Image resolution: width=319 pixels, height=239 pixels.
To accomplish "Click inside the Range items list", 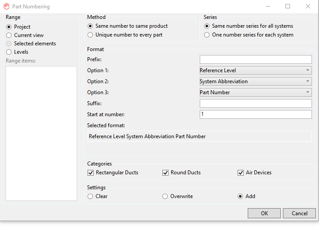I will coord(41,133).
